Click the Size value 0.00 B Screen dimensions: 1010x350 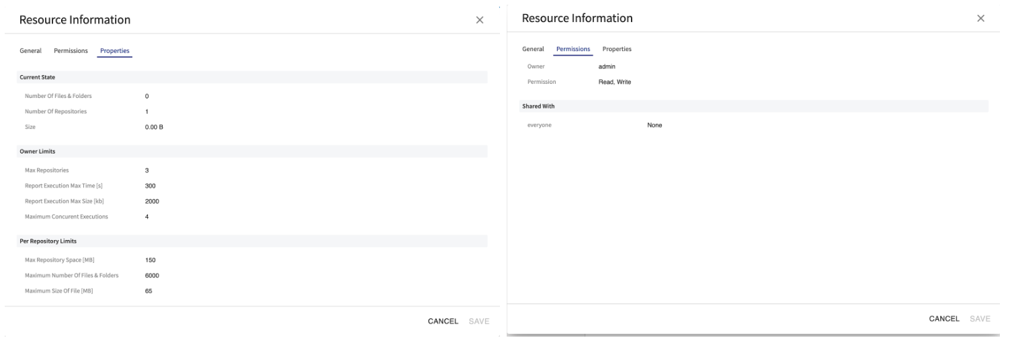[x=154, y=127]
